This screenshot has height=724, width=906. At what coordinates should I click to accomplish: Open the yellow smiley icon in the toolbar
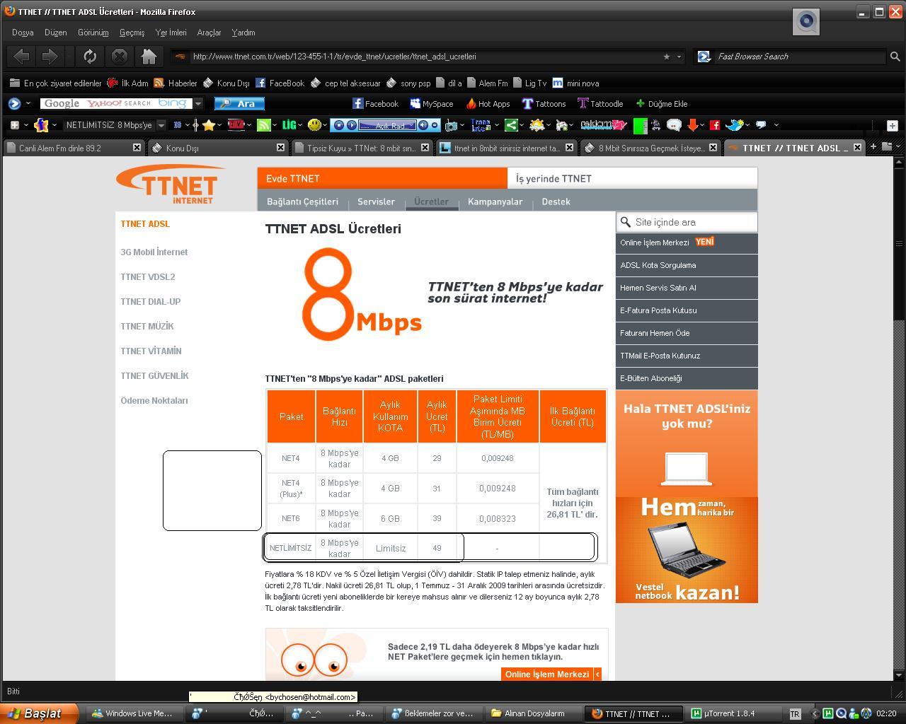[x=314, y=125]
